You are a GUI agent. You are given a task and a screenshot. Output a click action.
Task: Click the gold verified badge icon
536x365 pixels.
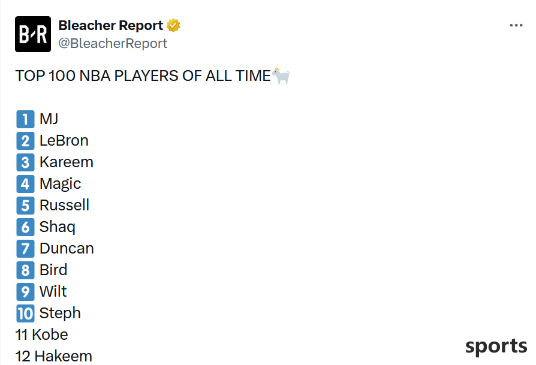tap(173, 25)
